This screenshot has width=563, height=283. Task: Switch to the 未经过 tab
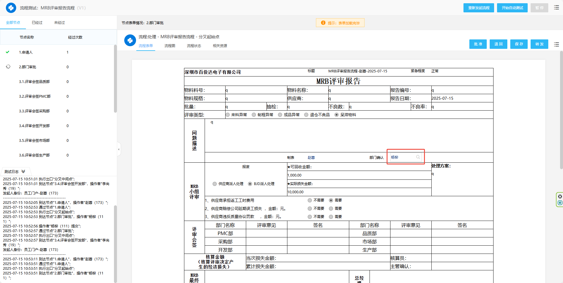59,23
